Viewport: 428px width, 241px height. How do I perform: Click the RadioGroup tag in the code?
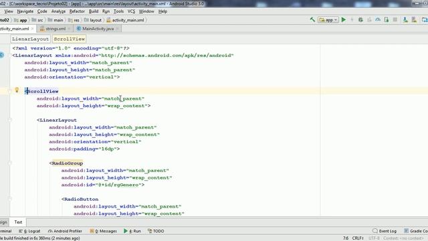coord(68,163)
